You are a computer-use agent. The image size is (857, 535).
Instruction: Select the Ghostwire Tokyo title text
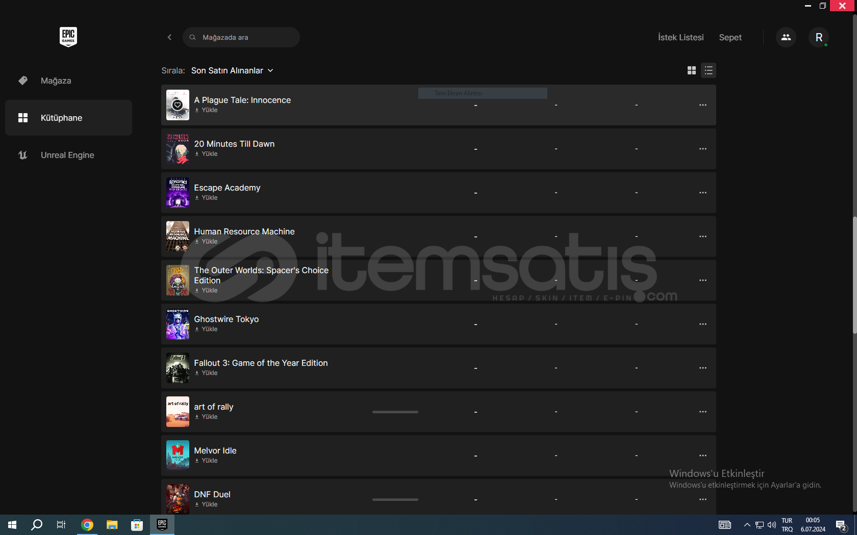click(x=226, y=319)
